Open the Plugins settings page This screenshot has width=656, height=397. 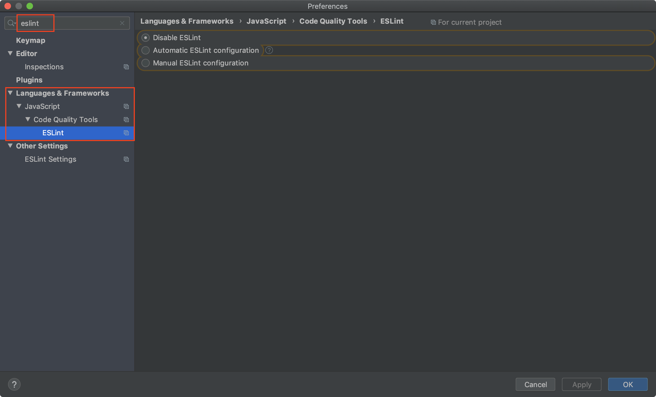tap(29, 80)
